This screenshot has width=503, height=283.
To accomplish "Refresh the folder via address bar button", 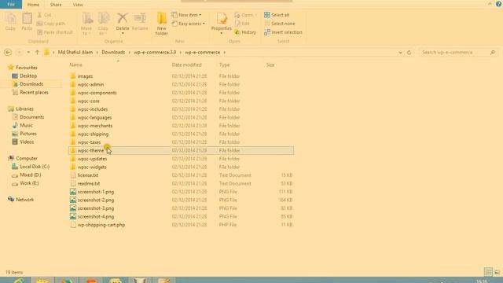I will (x=409, y=53).
